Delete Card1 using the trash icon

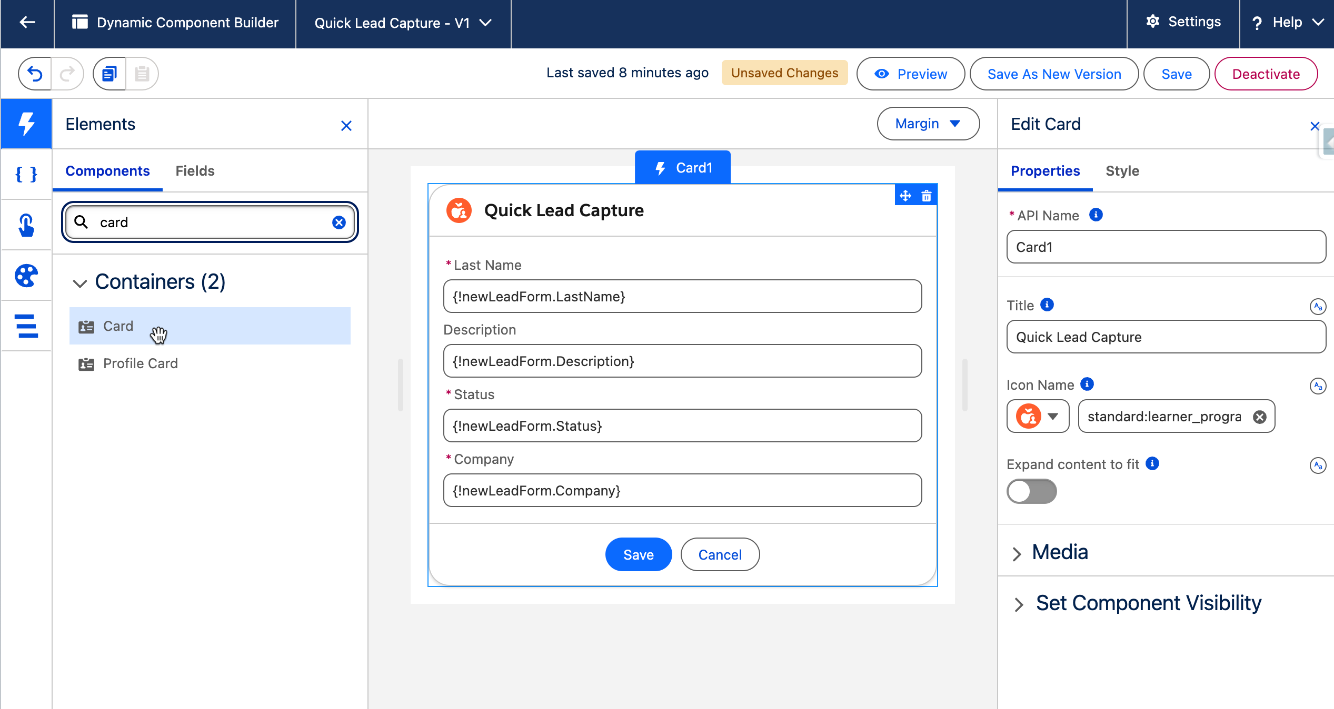click(x=927, y=196)
